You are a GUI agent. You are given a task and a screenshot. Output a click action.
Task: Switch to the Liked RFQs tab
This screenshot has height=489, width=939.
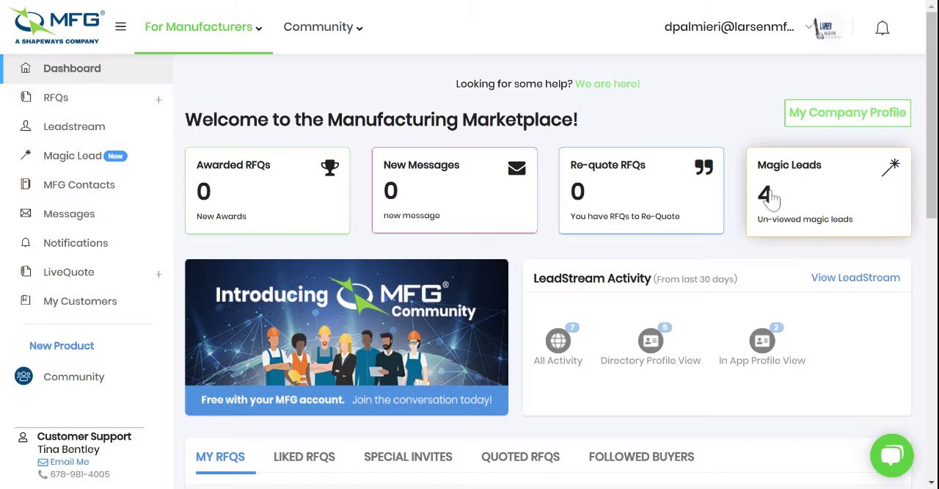coord(304,457)
